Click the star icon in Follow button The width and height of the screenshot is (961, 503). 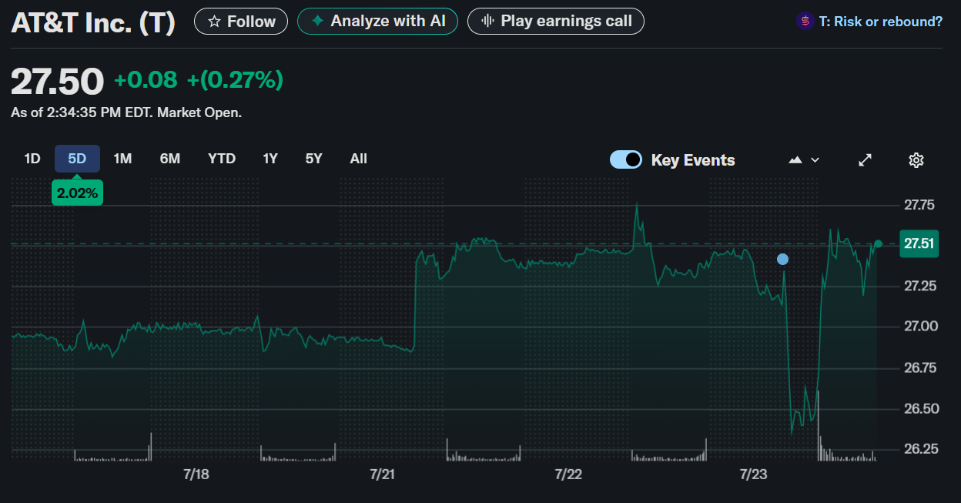(215, 22)
